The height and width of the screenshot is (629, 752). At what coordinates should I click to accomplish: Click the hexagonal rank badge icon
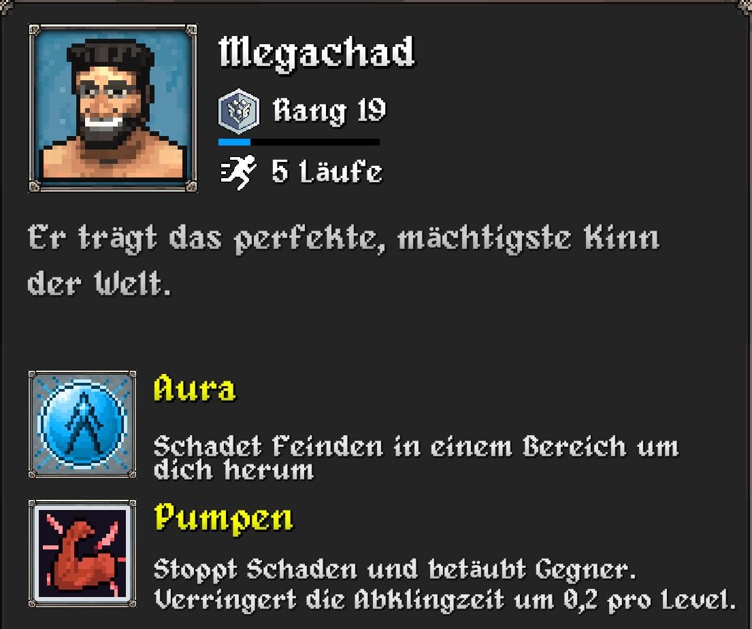(x=239, y=111)
